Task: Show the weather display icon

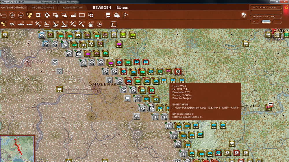Action: pyautogui.click(x=117, y=15)
